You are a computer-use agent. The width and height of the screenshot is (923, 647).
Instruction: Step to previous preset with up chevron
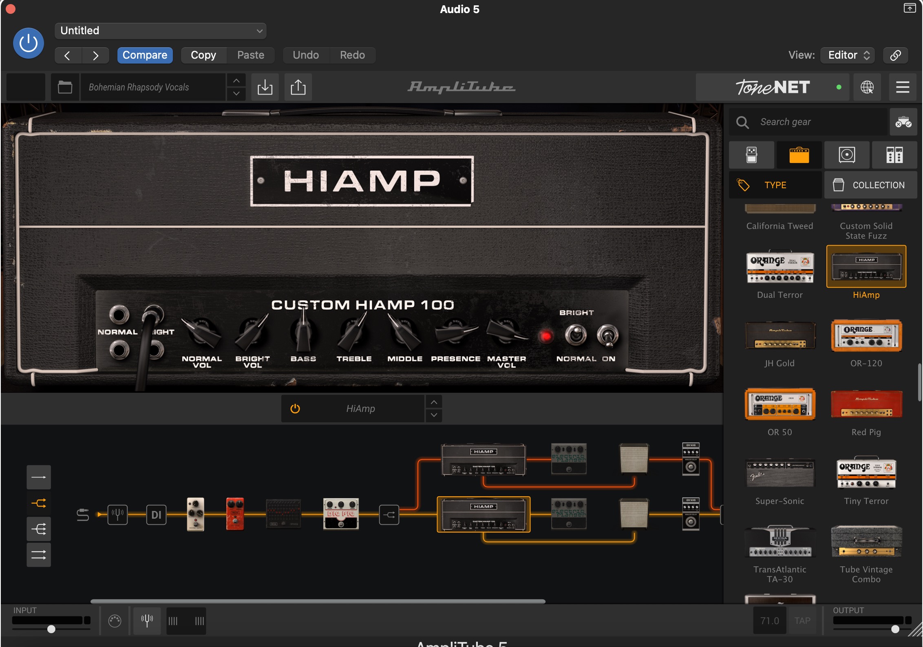[236, 81]
